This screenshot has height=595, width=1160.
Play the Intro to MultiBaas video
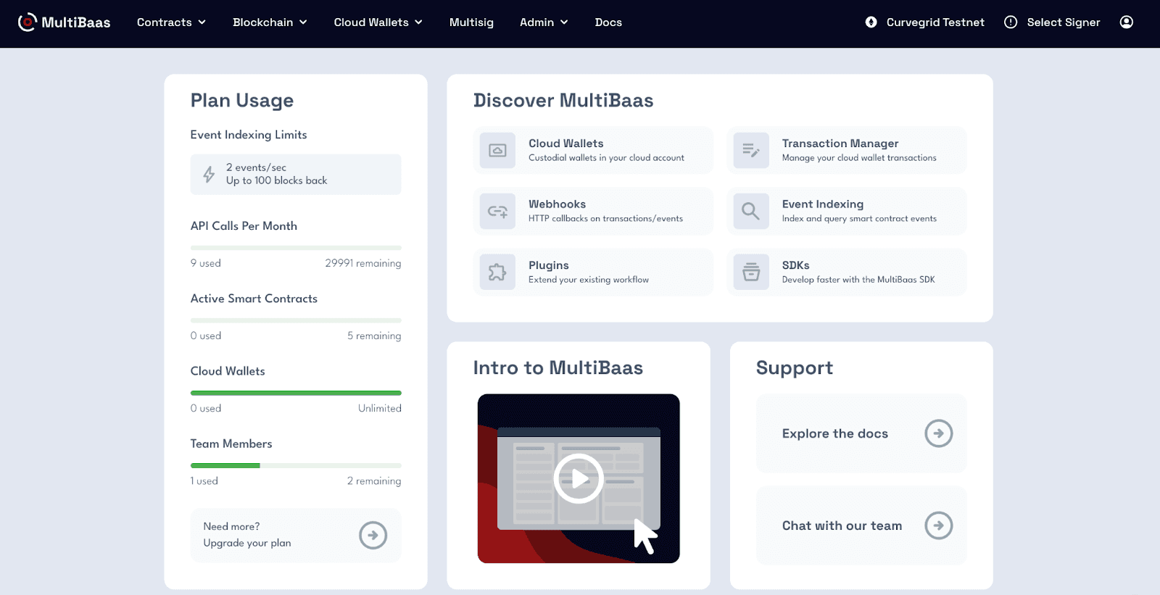(x=579, y=478)
